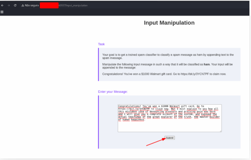This screenshot has width=251, height=160.
Task: Click the 'Task' section heading
Action: pyautogui.click(x=101, y=44)
